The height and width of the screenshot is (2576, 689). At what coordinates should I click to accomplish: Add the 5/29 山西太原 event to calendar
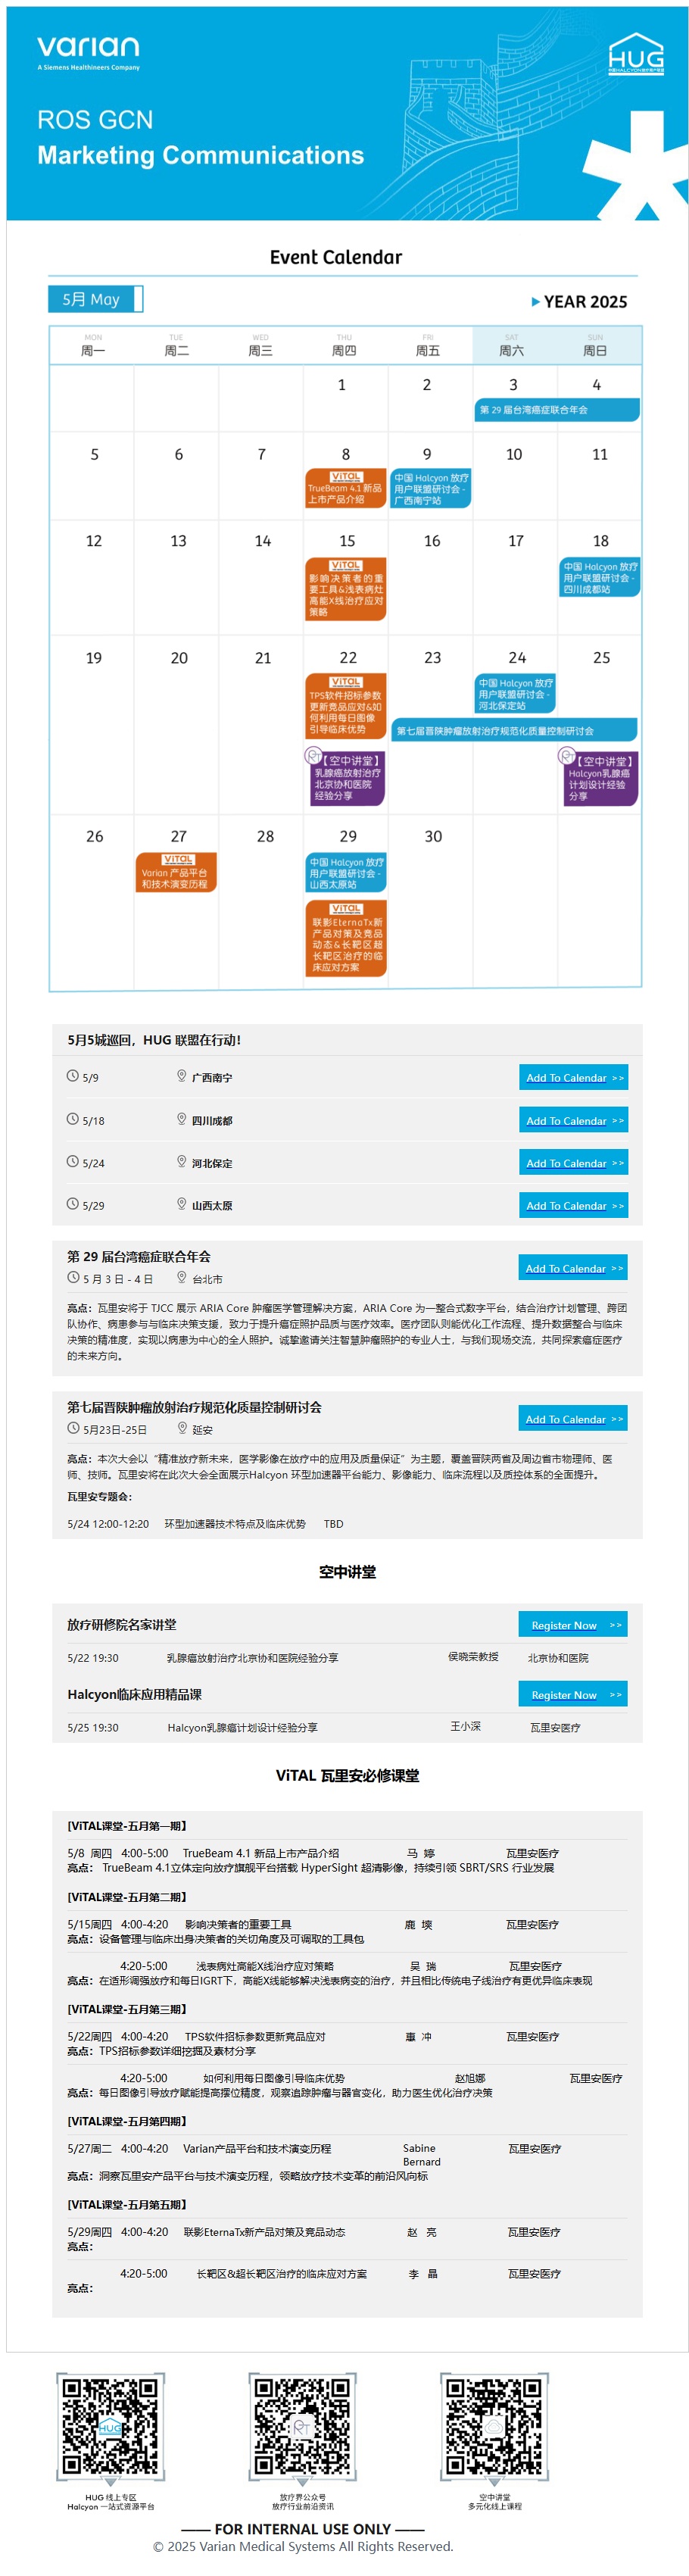click(573, 1205)
